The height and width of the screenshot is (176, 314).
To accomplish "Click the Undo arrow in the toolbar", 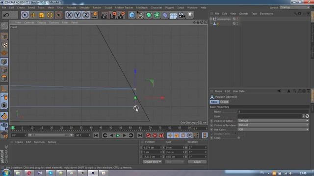I will pyautogui.click(x=6, y=15).
